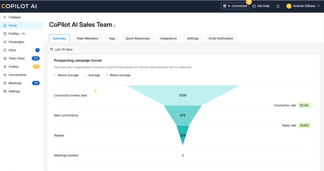
Task: Open the Last 30 days dropdown
Action: click(x=63, y=49)
